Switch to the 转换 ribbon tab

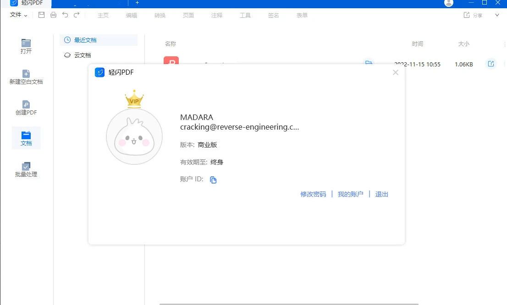tap(160, 15)
